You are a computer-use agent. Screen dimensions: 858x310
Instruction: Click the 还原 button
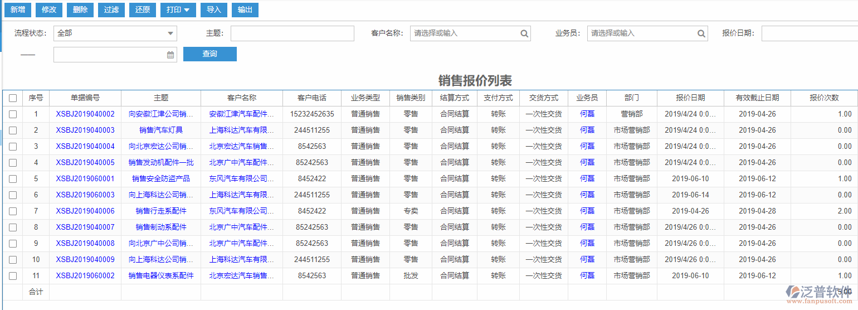pyautogui.click(x=143, y=9)
